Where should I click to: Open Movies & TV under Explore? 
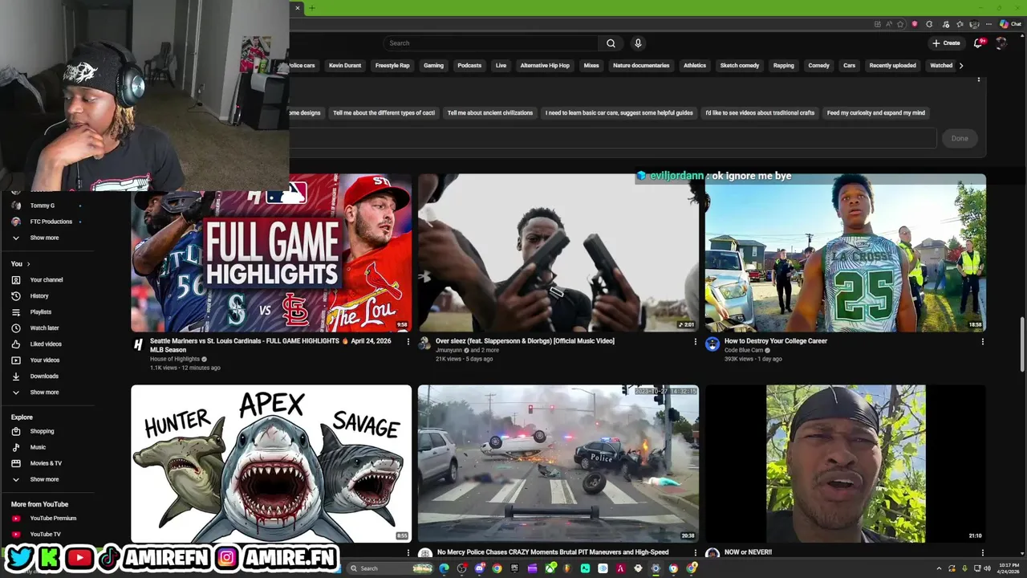[46, 463]
